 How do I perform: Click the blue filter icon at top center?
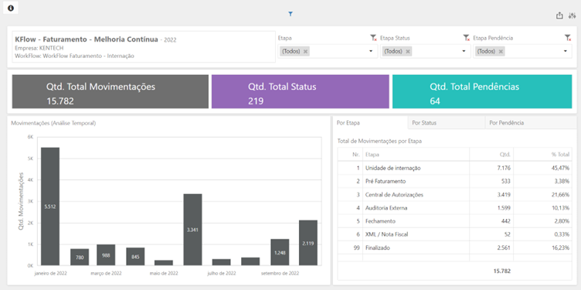click(290, 14)
